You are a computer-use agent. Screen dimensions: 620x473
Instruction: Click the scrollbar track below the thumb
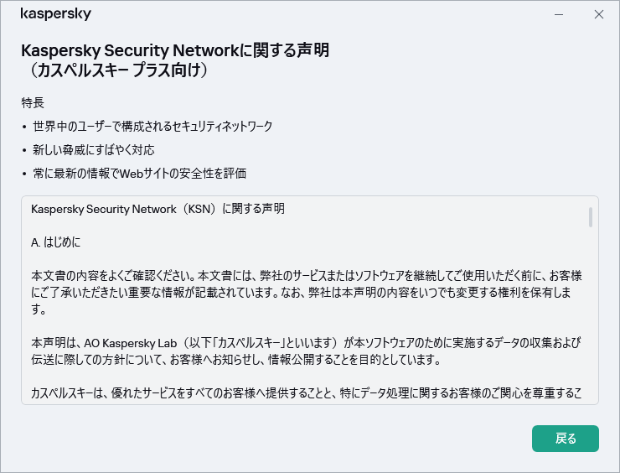point(591,319)
